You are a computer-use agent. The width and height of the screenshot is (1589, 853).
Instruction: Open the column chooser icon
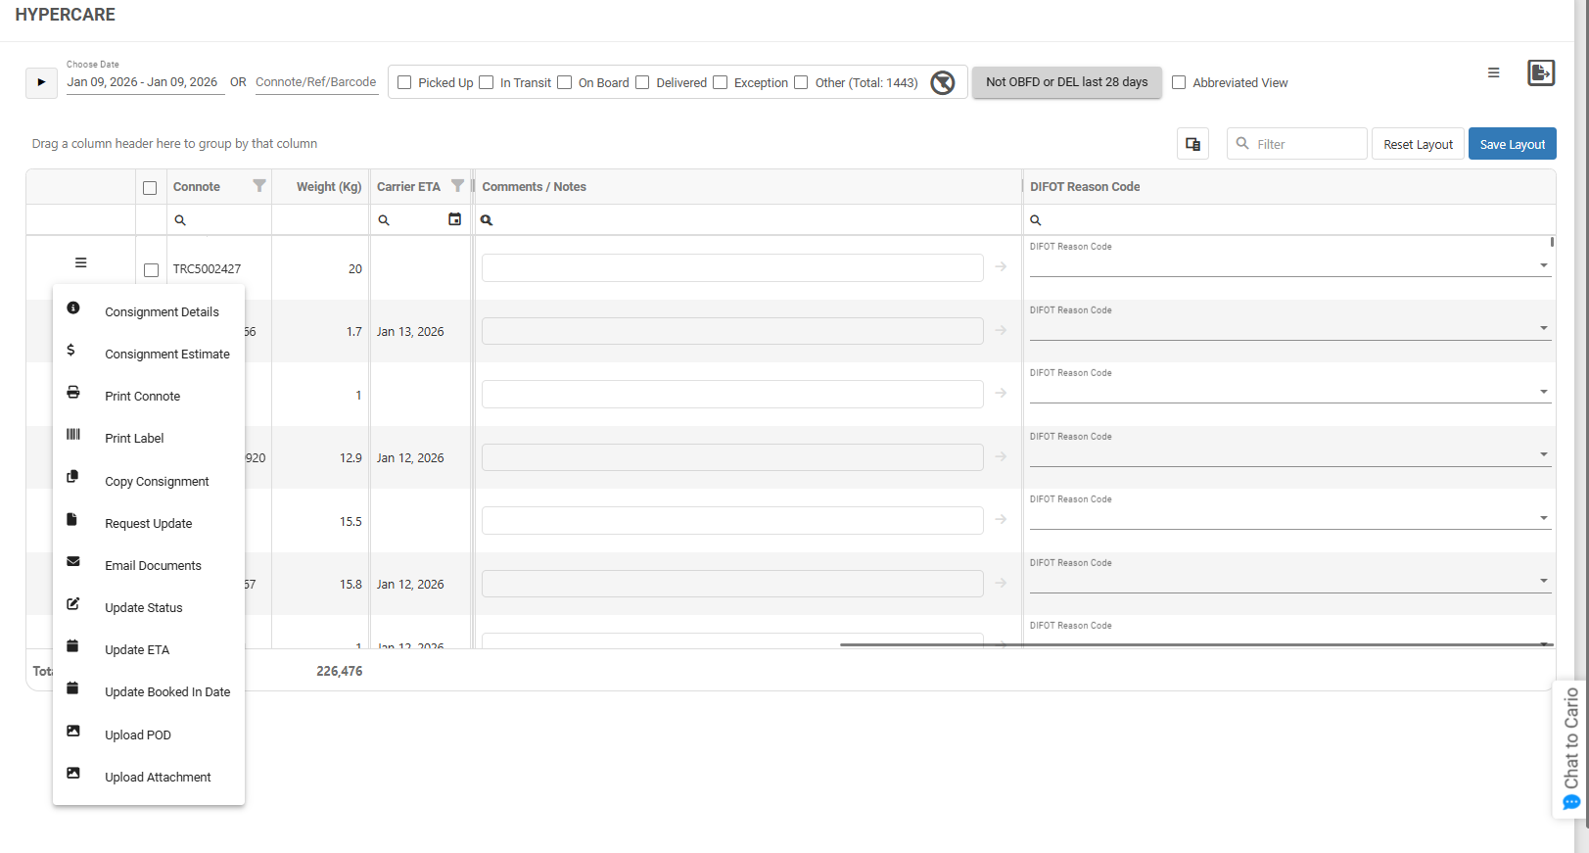point(1192,144)
